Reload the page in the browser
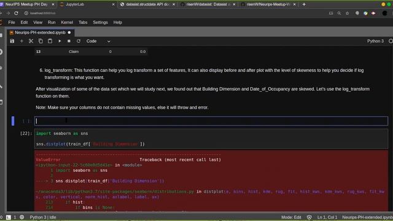393x221 pixels. tap(17, 13)
